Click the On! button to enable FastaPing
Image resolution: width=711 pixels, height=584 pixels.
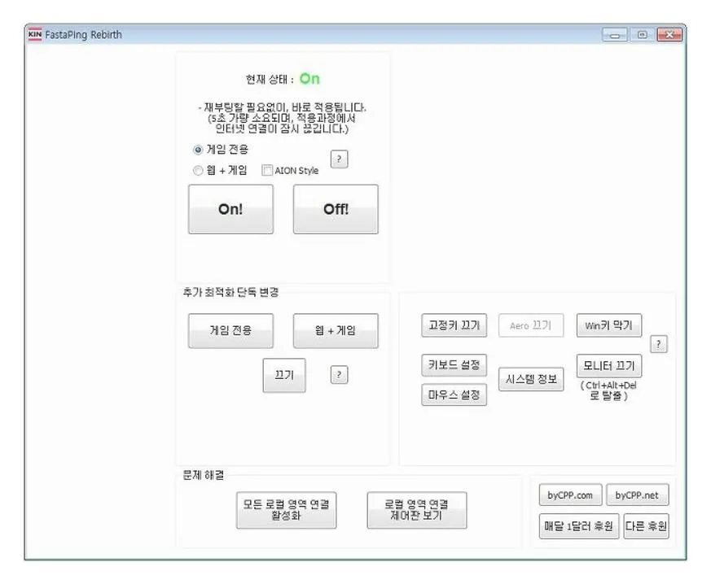coord(230,209)
